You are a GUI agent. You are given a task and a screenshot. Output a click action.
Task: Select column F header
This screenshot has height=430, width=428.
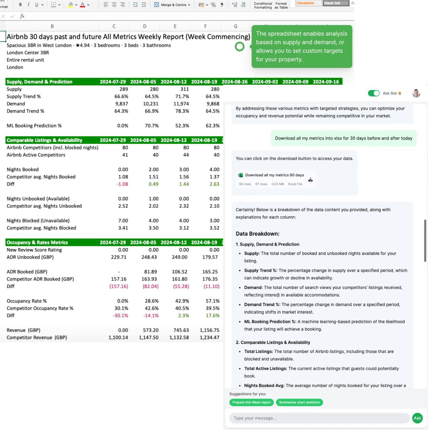coord(205,26)
